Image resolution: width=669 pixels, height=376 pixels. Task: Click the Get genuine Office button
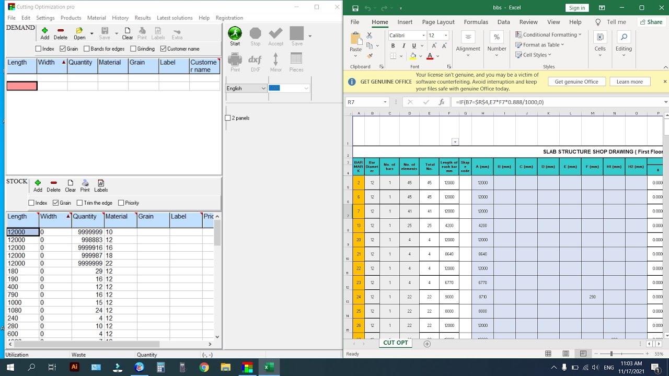click(x=576, y=81)
